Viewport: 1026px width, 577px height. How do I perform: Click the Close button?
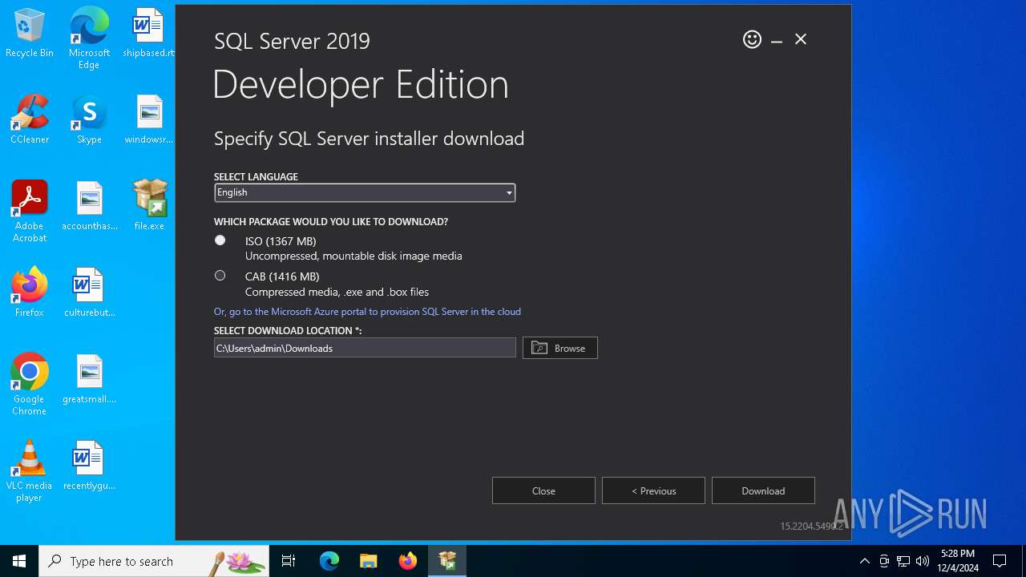(x=543, y=490)
